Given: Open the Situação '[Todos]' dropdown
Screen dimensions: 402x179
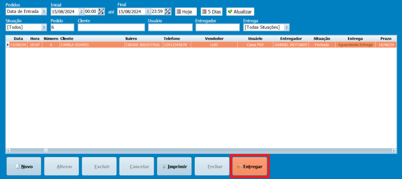Looking at the screenshot, I should [x=44, y=27].
